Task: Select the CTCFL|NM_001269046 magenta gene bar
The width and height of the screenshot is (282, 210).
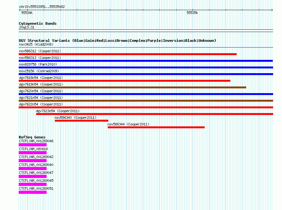Action: click(x=33, y=145)
